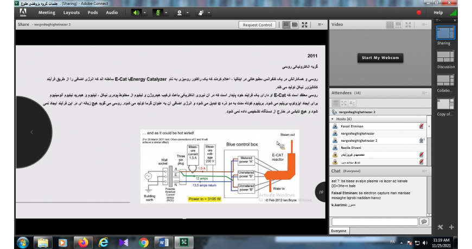Select the scroll view mode icon in Share pod
The image size is (472, 249).
[286, 25]
